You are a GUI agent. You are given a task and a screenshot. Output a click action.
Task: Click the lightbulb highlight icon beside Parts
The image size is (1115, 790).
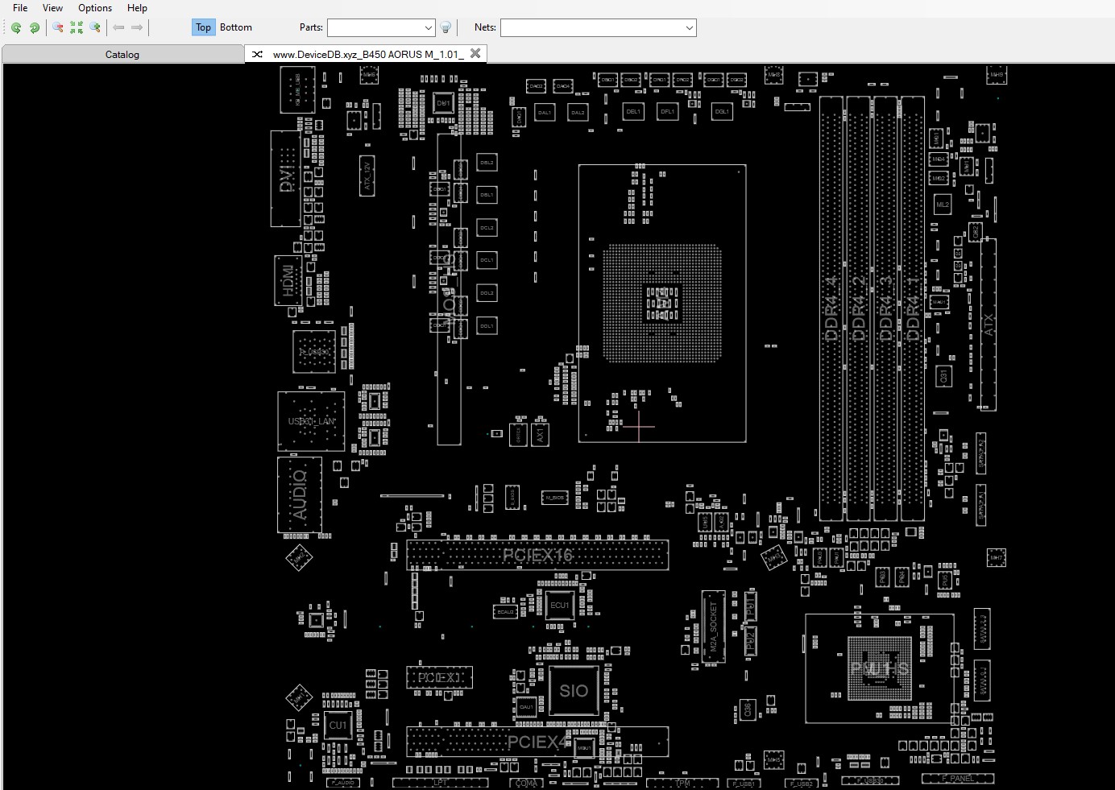(446, 27)
